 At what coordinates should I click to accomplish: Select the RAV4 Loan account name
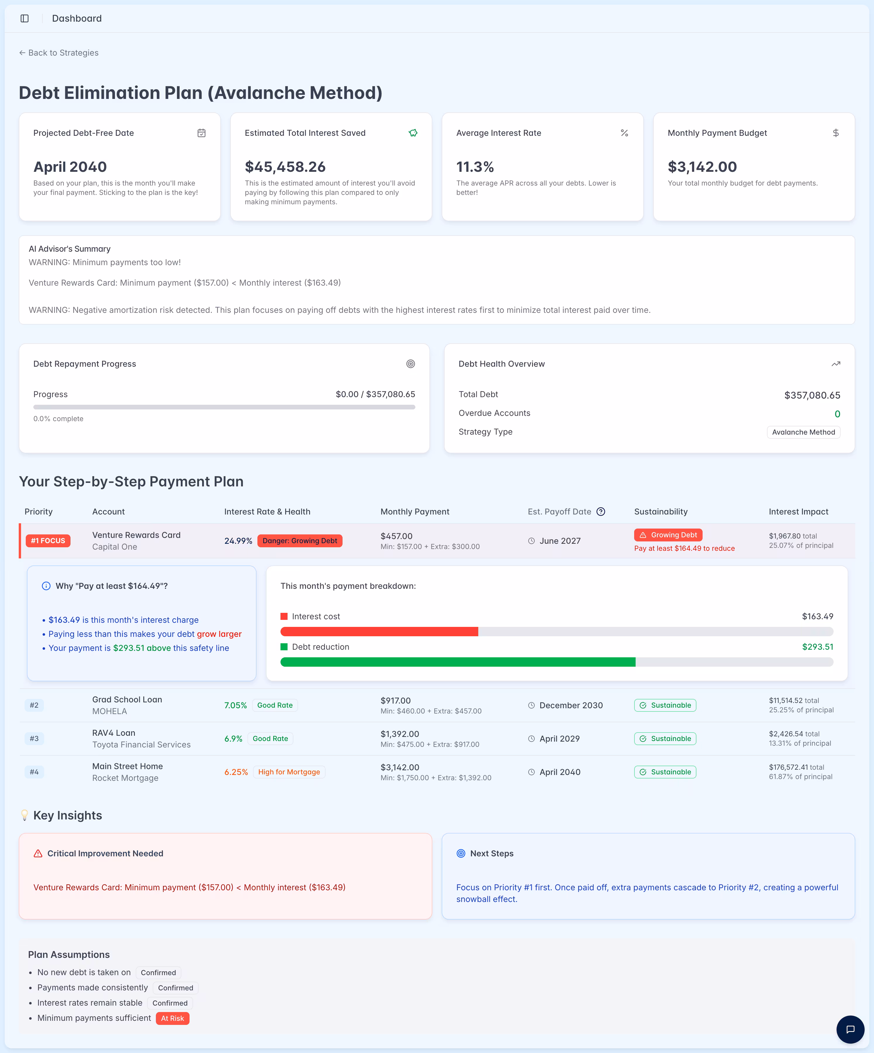pyautogui.click(x=114, y=733)
